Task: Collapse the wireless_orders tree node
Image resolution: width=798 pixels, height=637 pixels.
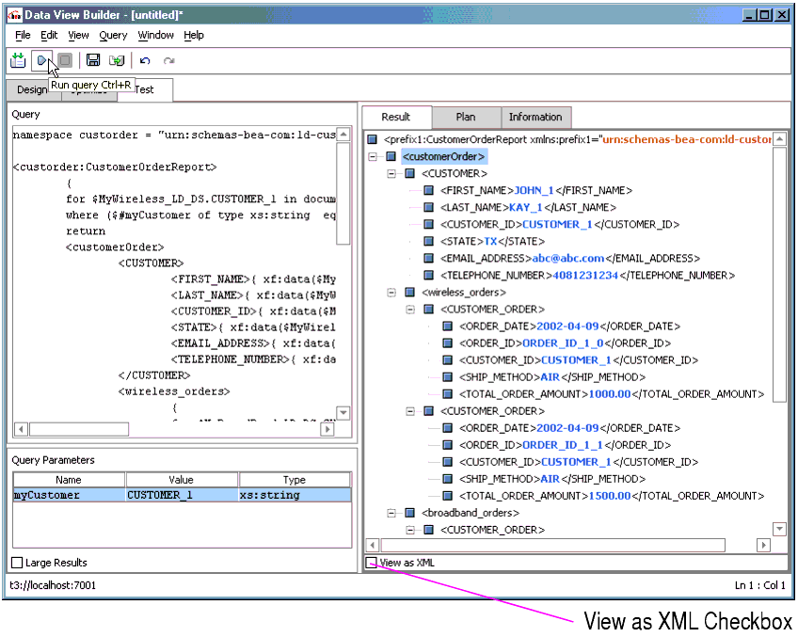Action: 391,292
